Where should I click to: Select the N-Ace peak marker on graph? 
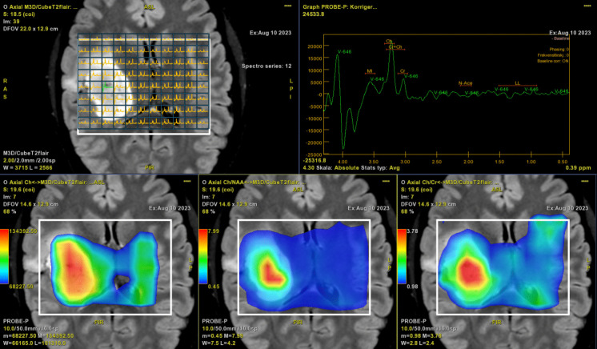[x=465, y=82]
